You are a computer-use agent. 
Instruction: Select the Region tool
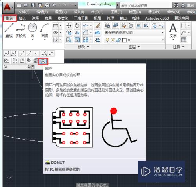tap(7, 61)
